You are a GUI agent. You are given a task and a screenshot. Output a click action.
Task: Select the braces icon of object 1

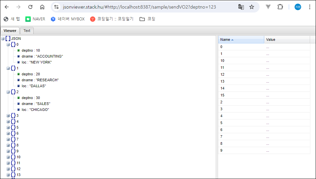tap(13, 68)
